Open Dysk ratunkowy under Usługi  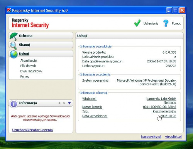point(31,71)
